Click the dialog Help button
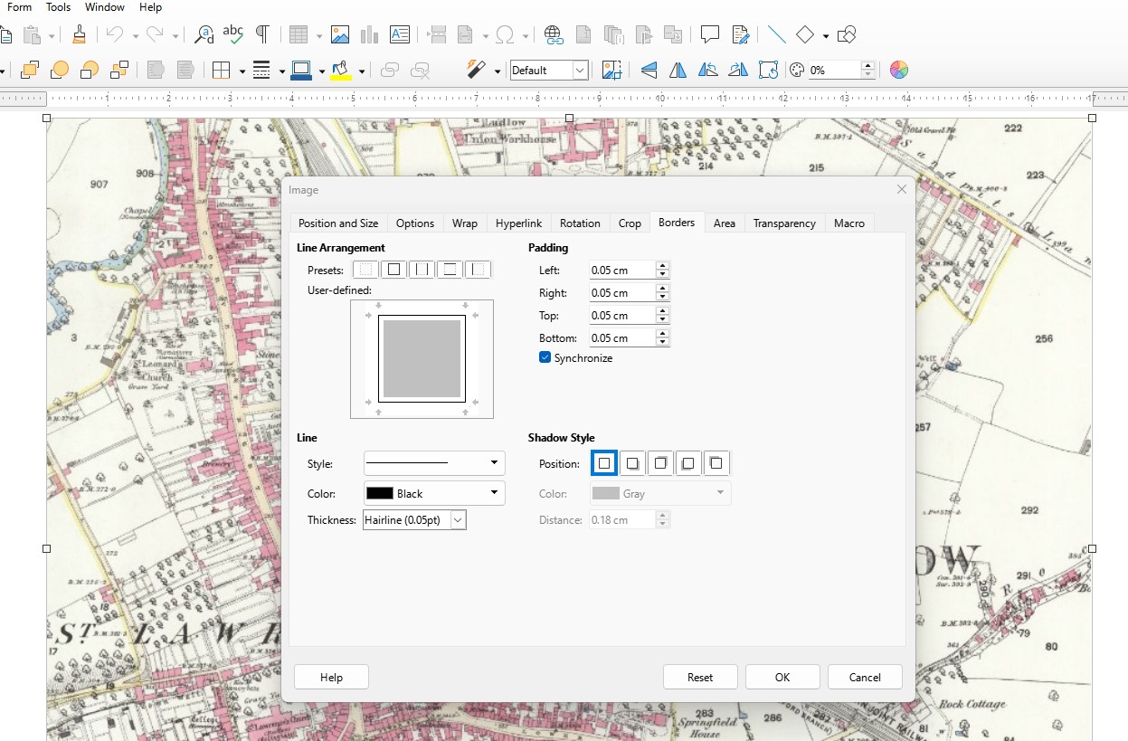 pos(331,677)
